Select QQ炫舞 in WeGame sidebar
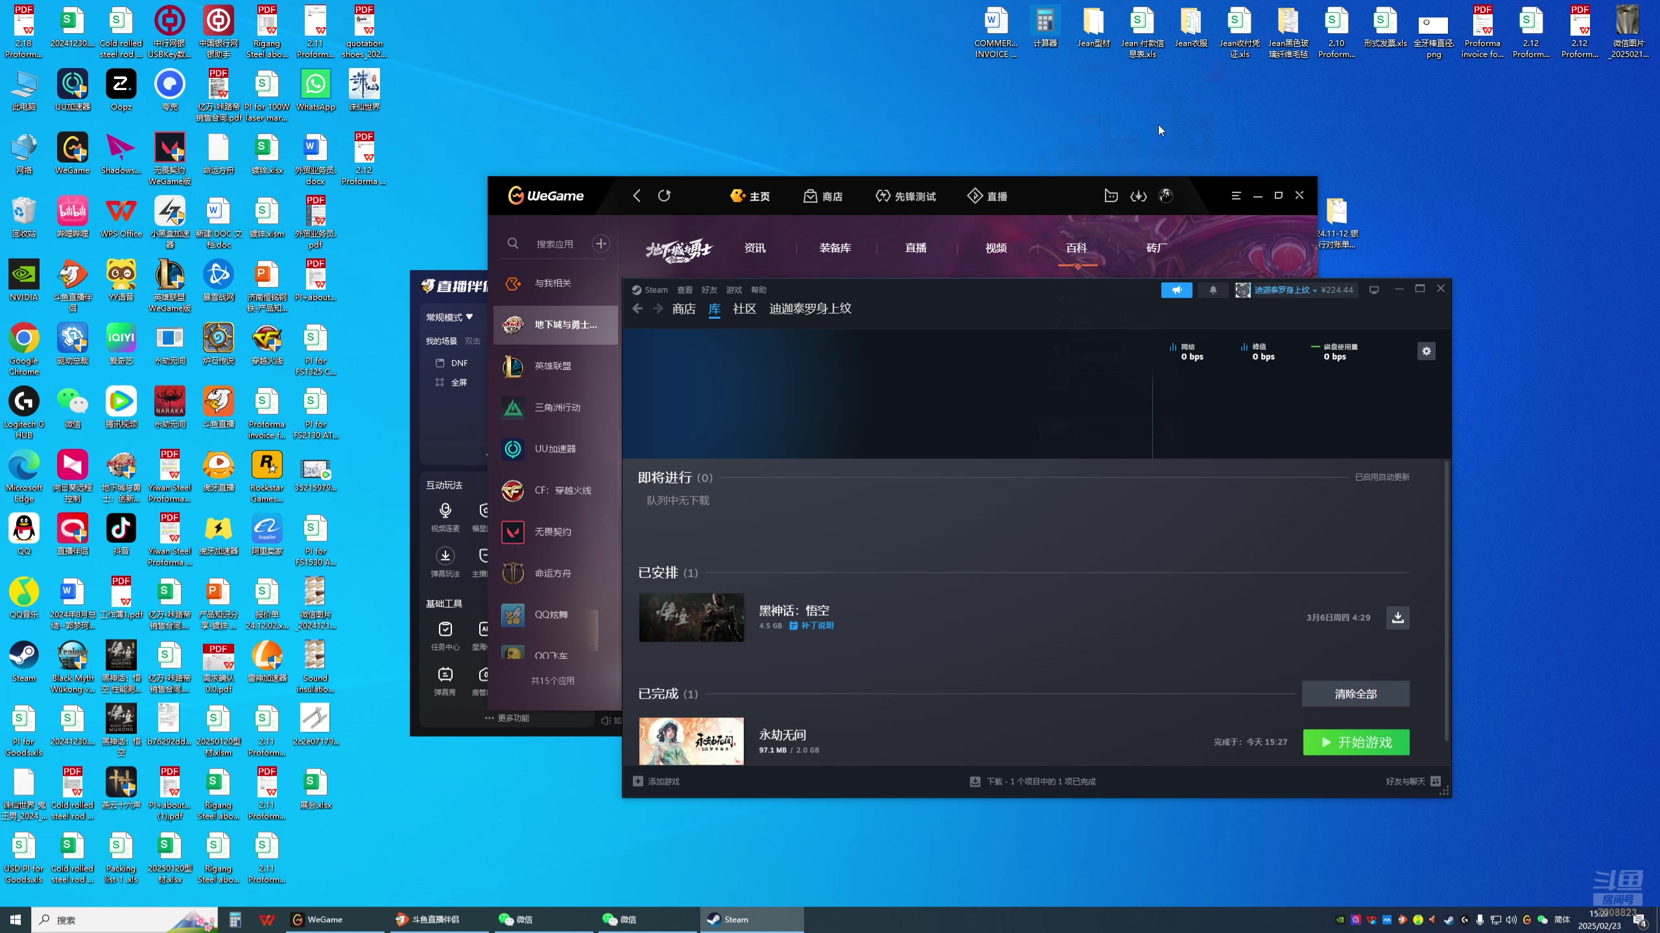1660x933 pixels. coord(555,615)
